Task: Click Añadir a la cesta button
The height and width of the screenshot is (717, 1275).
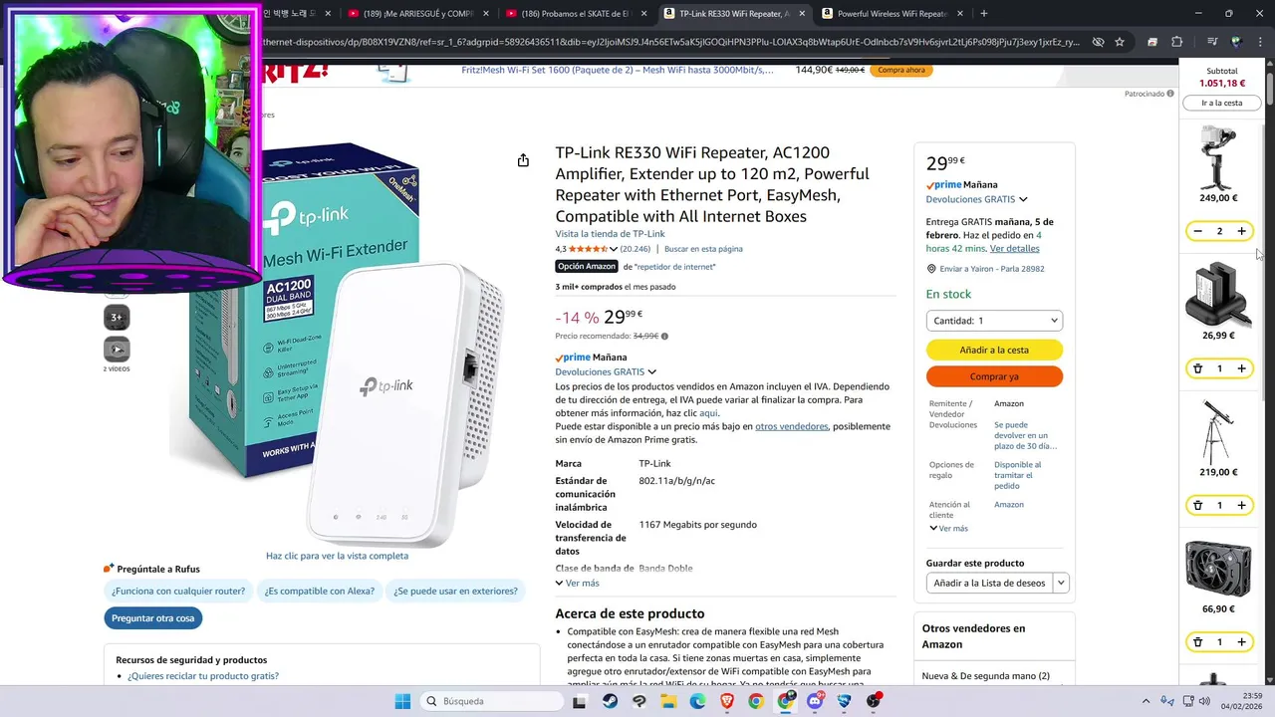Action: (x=994, y=350)
